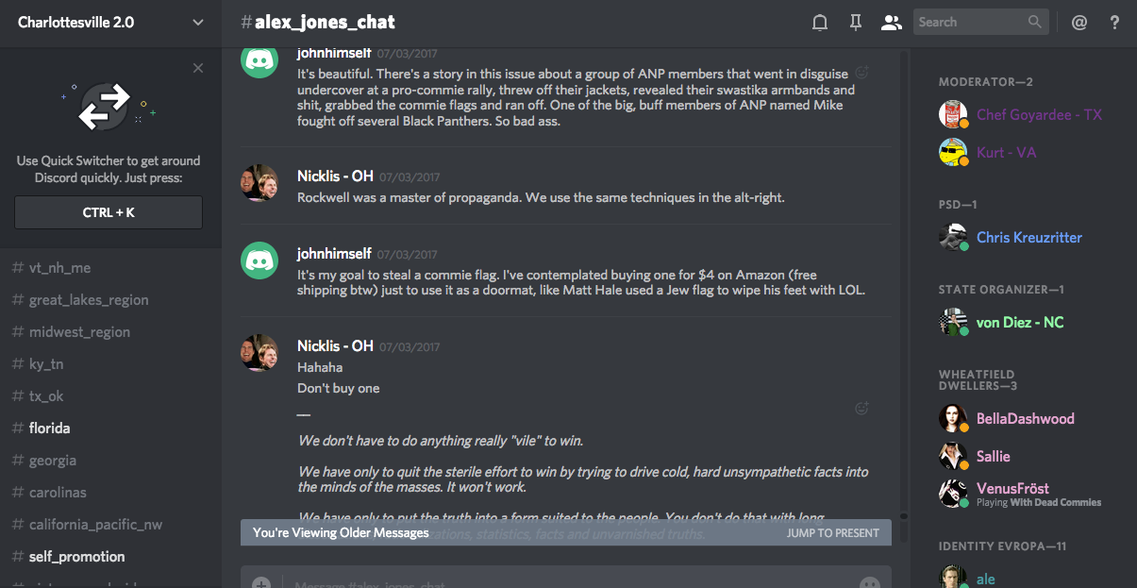The width and height of the screenshot is (1137, 588).
Task: Add reaction to johnhimself's top message
Action: [861, 73]
